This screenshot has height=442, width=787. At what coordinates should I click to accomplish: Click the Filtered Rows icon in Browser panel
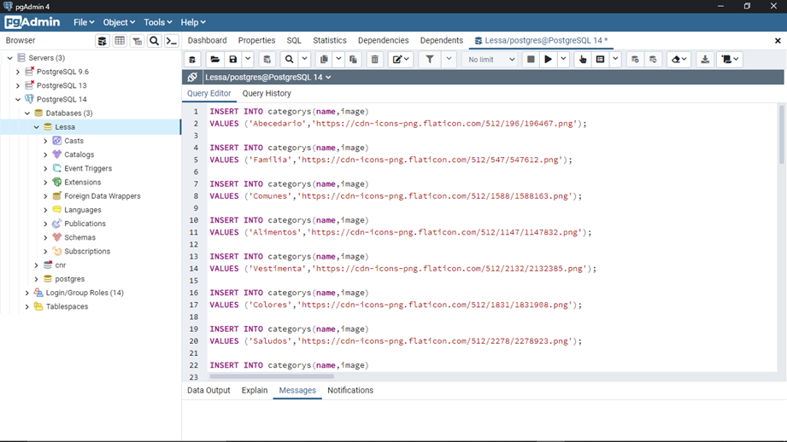click(137, 41)
